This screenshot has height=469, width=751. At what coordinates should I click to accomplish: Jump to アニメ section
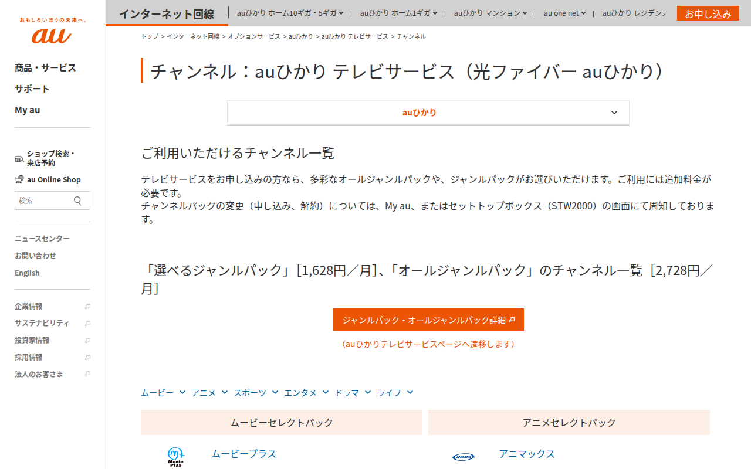click(209, 393)
